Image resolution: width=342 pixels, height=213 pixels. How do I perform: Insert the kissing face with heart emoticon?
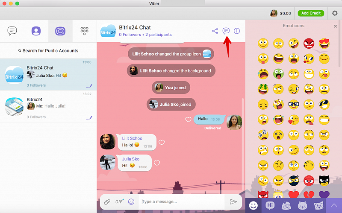click(294, 120)
